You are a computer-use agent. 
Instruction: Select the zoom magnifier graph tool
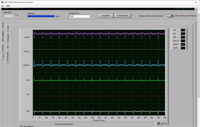pos(162,123)
